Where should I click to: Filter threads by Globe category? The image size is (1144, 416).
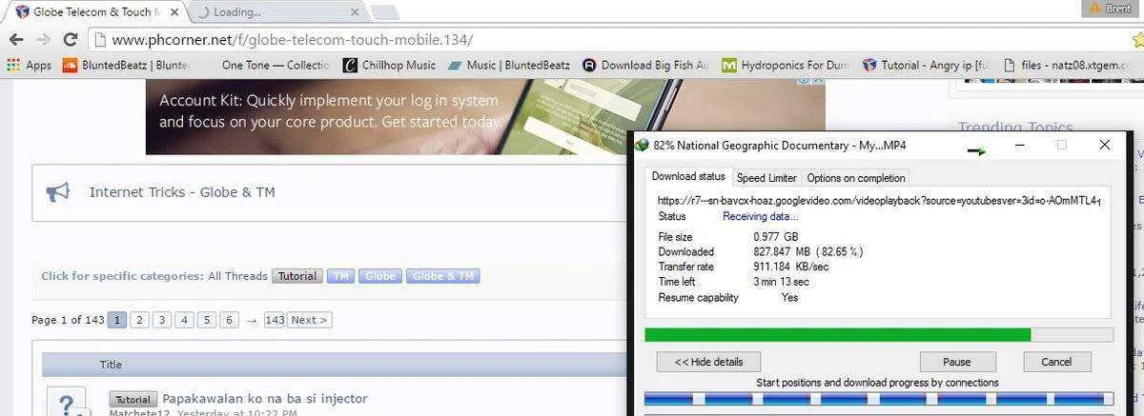pyautogui.click(x=379, y=276)
